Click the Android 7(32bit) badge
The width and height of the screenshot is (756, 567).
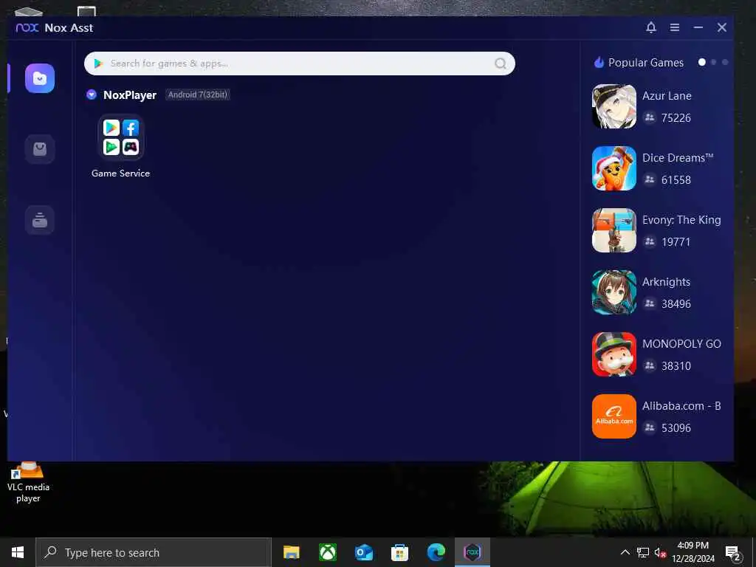pos(197,94)
